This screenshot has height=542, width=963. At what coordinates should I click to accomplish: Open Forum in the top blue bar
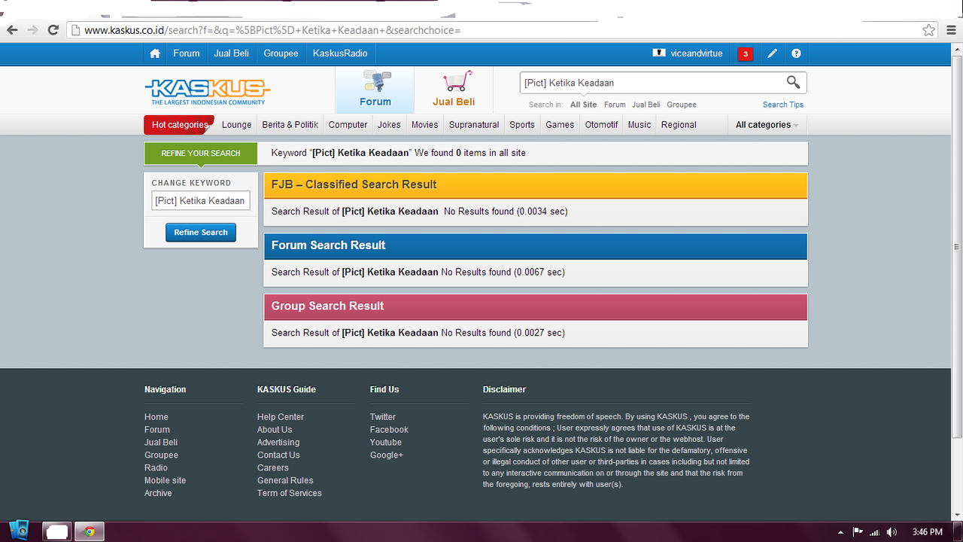[x=187, y=53]
